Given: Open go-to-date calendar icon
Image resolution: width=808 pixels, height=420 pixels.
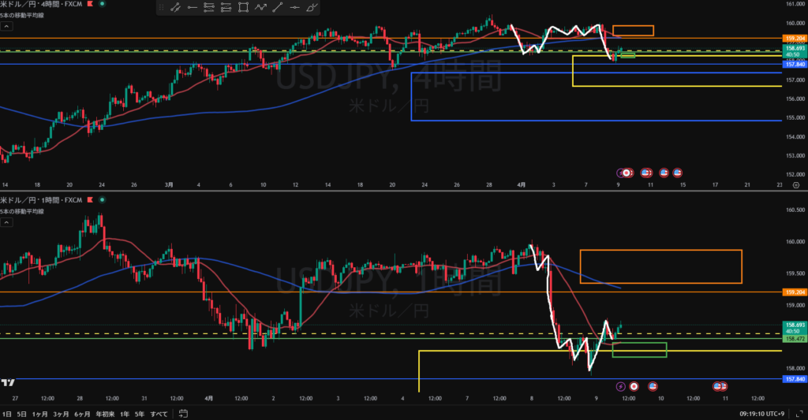Looking at the screenshot, I should 182,413.
